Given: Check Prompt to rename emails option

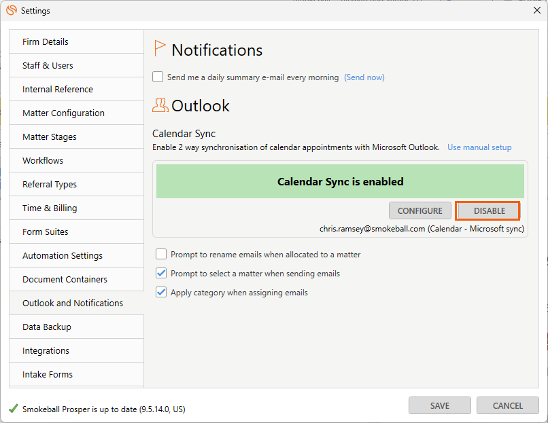Looking at the screenshot, I should click(x=161, y=254).
